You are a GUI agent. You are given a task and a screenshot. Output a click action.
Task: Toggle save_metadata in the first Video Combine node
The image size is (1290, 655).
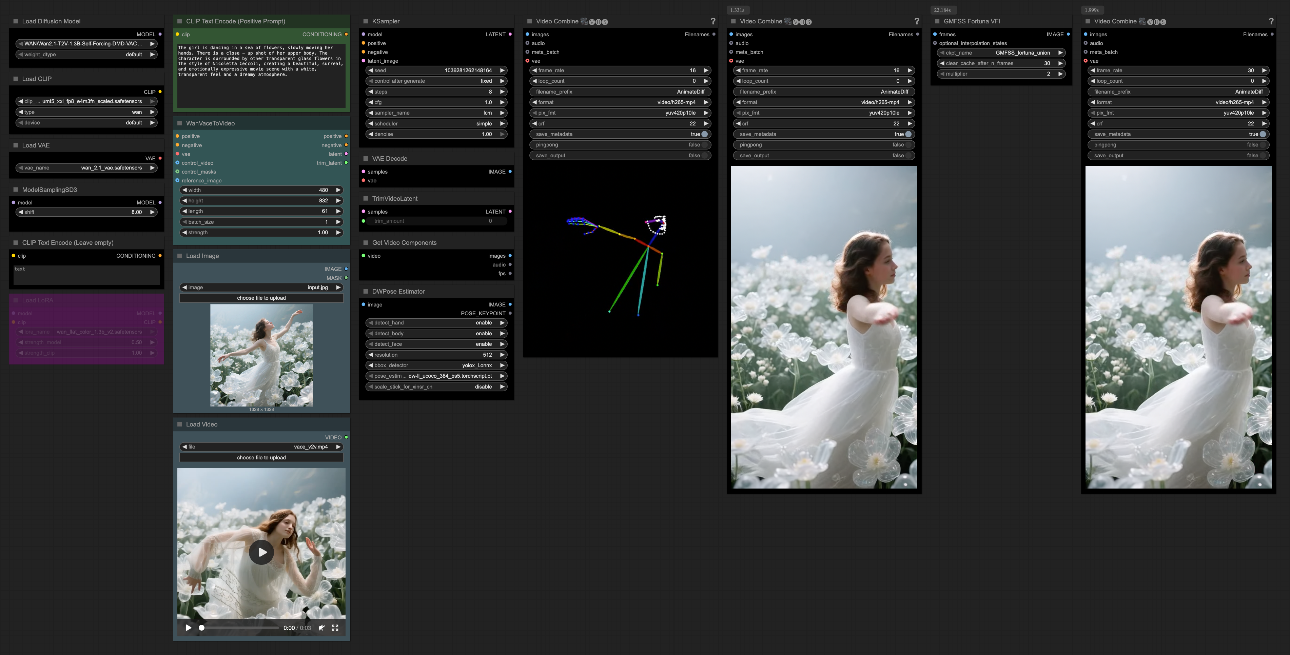tap(704, 134)
